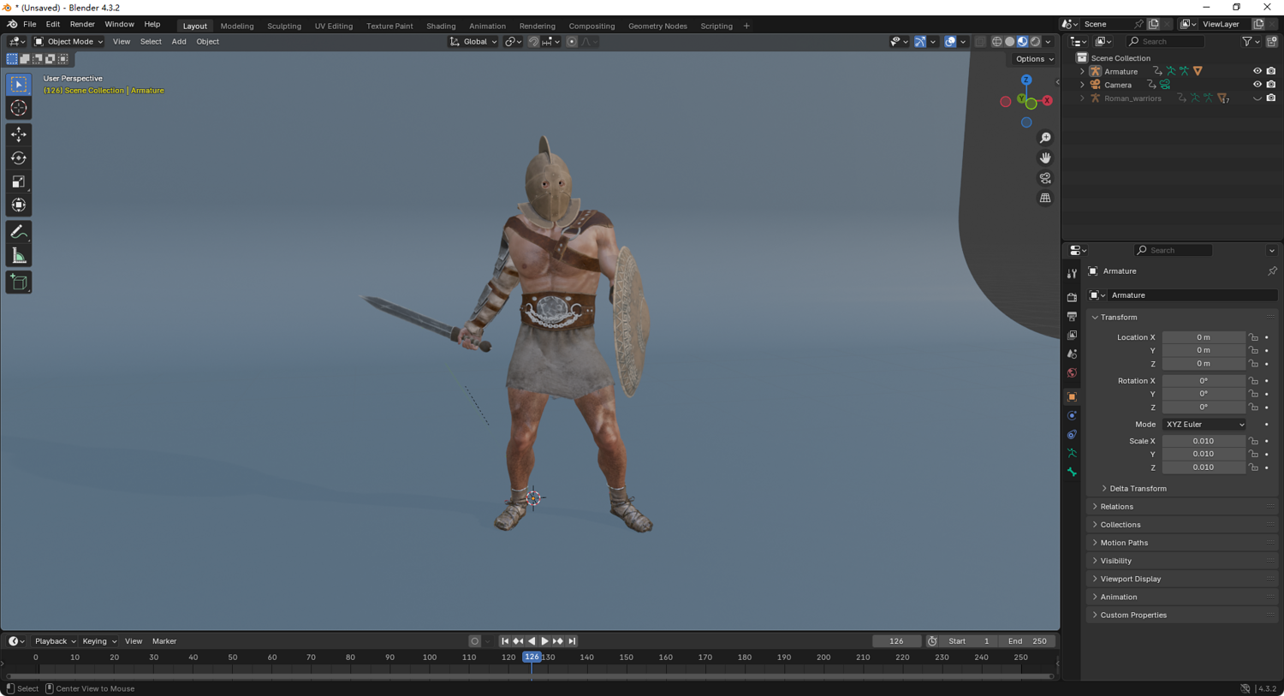Screen dimensions: 1284x696
Task: Click the blue Z axis gizmo ball
Action: coord(1026,80)
